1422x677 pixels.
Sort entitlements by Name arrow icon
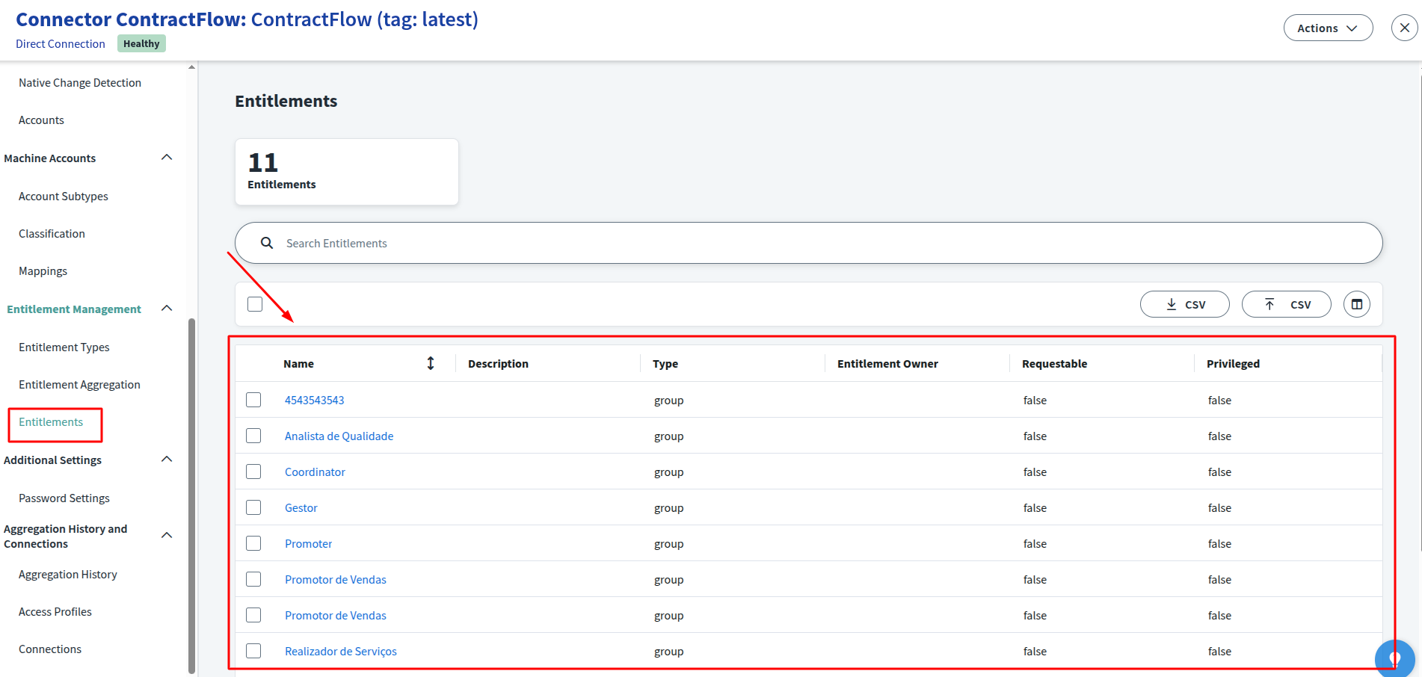tap(431, 363)
